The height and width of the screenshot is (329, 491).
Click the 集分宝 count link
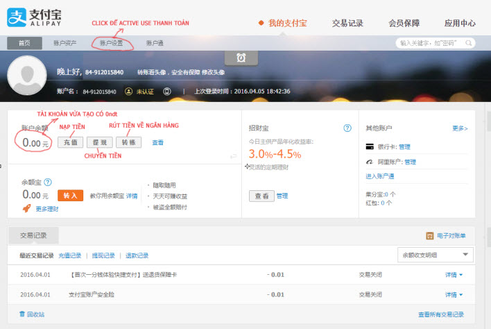point(387,194)
